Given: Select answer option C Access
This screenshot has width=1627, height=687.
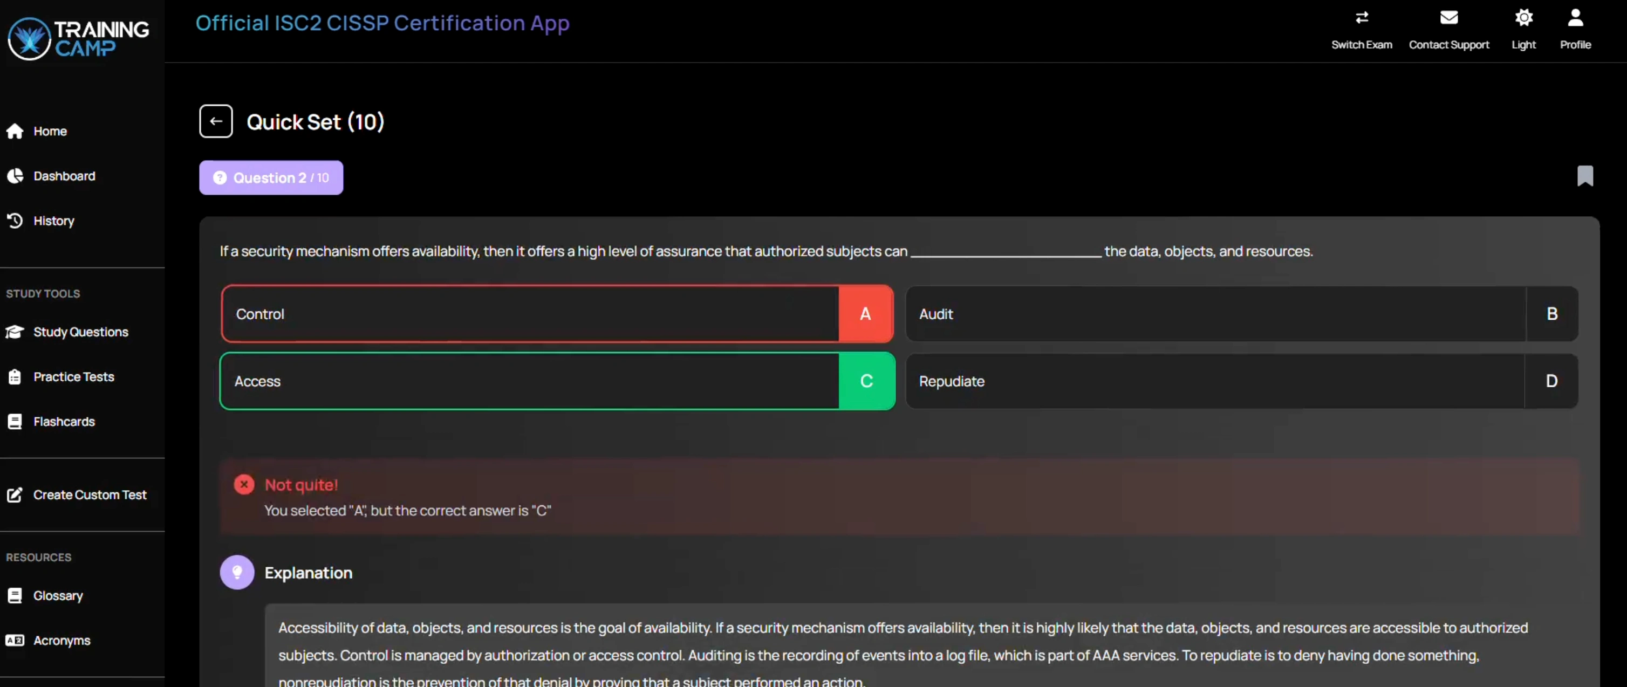Looking at the screenshot, I should (x=556, y=381).
